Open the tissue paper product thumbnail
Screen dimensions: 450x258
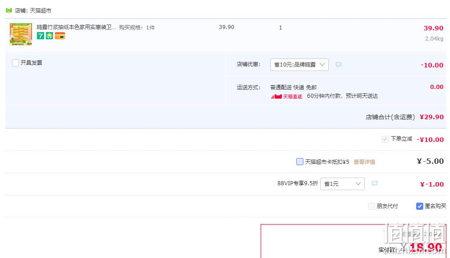coord(21,34)
